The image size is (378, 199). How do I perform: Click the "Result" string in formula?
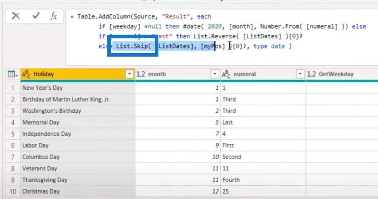(176, 17)
